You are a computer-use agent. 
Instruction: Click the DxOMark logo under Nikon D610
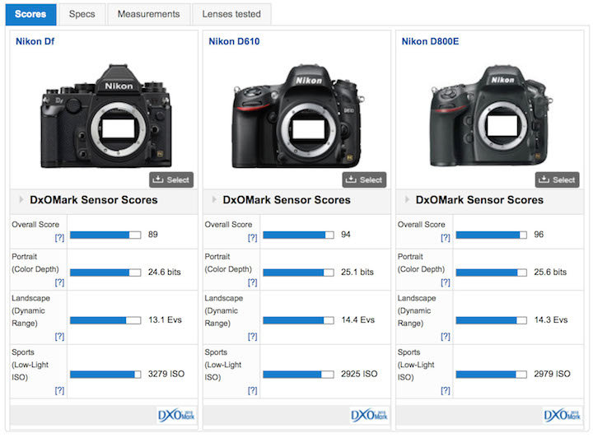(x=369, y=415)
